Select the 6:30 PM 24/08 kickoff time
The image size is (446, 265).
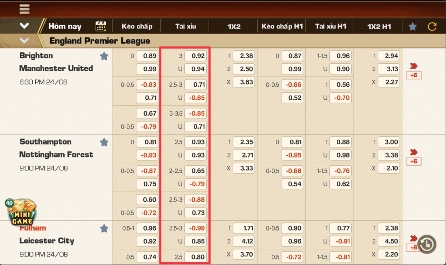[x=43, y=82]
